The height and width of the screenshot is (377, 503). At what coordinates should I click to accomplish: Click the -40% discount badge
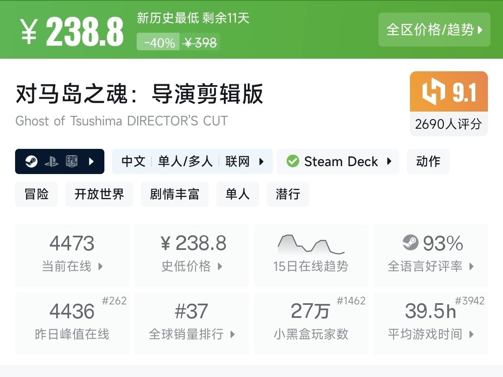159,42
